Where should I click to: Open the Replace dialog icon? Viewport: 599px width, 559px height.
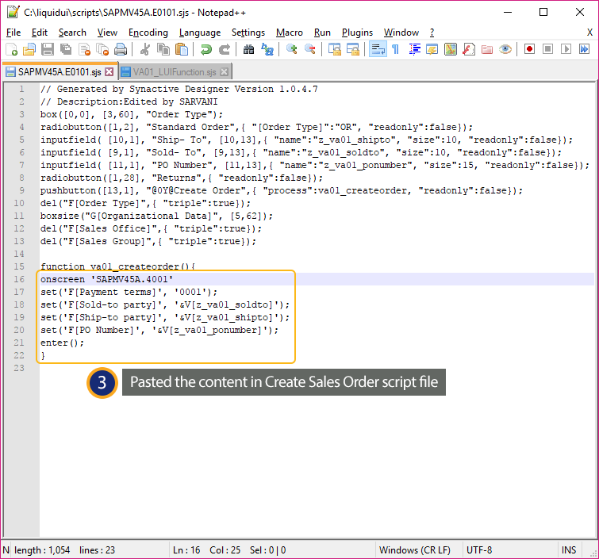click(x=267, y=49)
